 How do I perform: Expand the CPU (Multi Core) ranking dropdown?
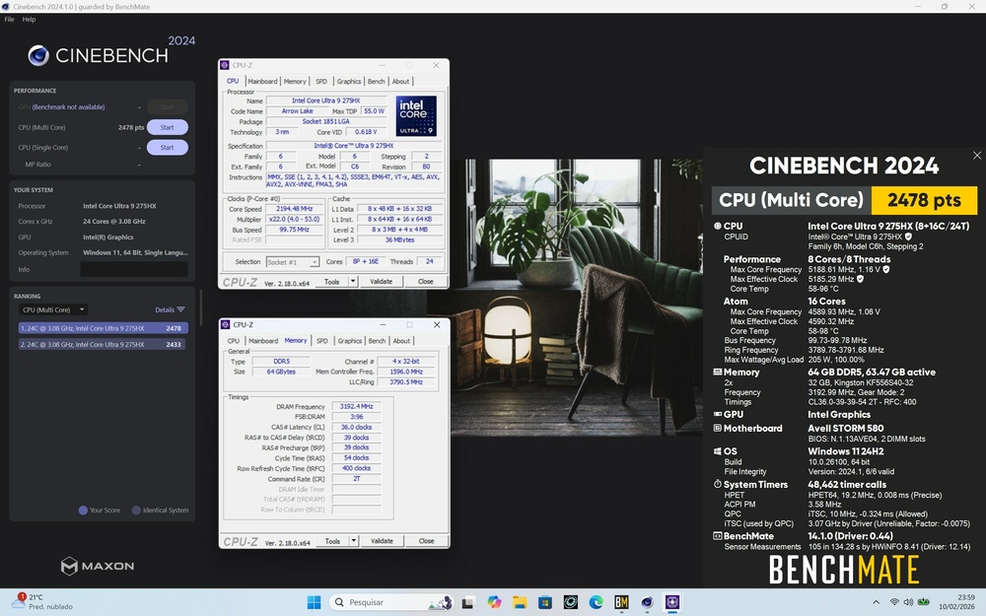54,309
